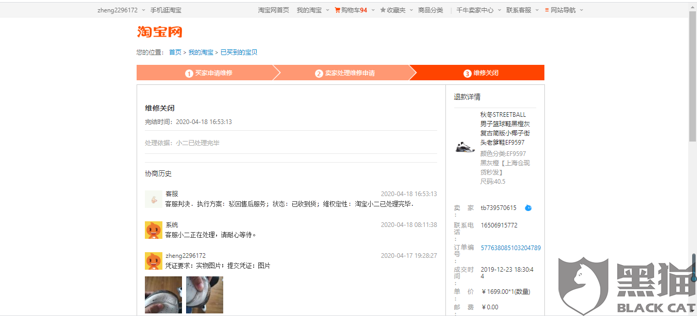Click the favorites star icon
This screenshot has width=697, height=316.
(x=383, y=10)
